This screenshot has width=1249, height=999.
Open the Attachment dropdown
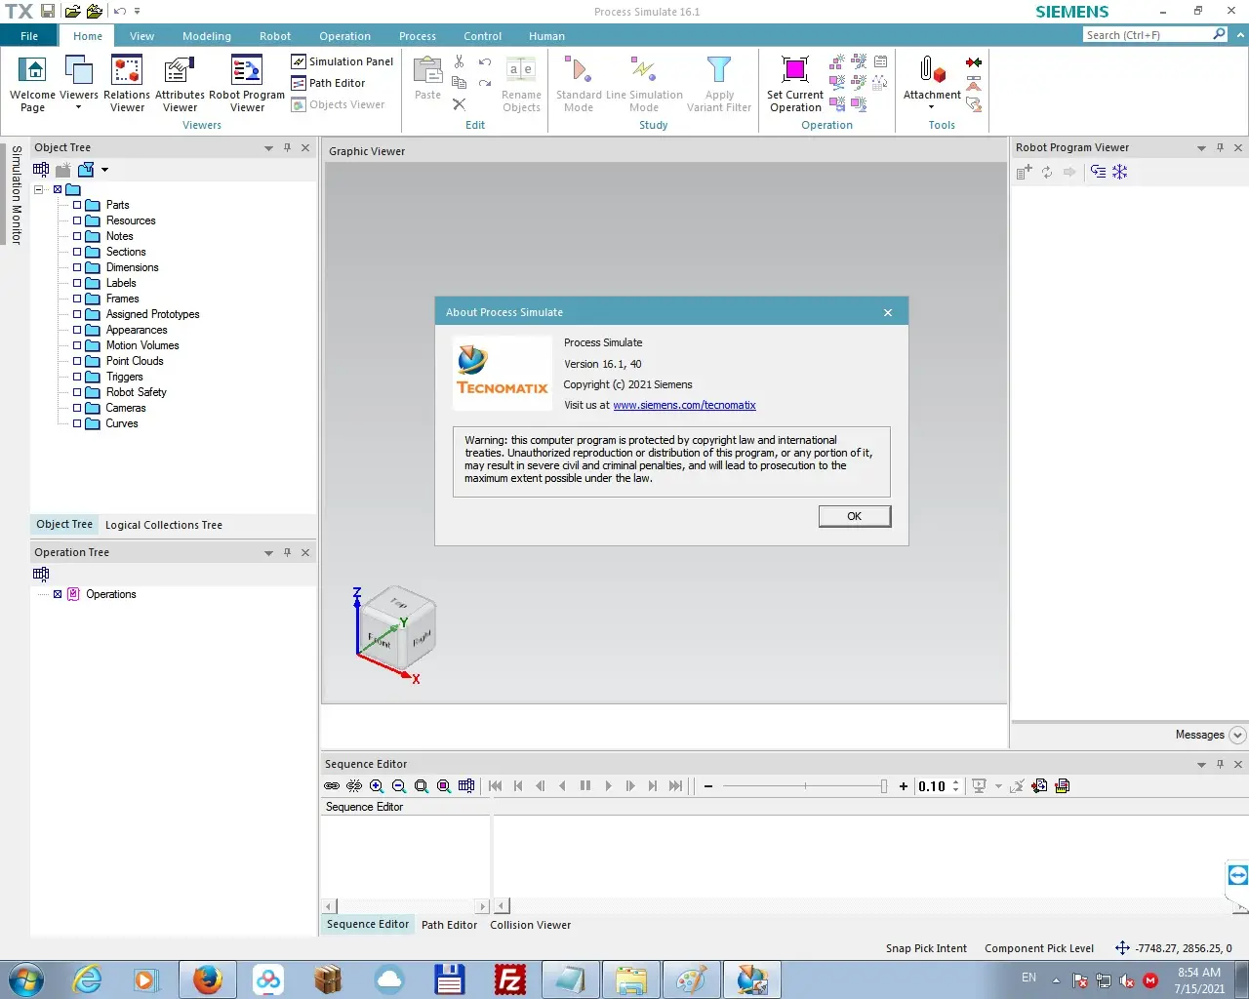coord(932,107)
